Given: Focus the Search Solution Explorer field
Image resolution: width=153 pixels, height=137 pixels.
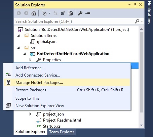Looking at the screenshot, I should click(x=74, y=21).
